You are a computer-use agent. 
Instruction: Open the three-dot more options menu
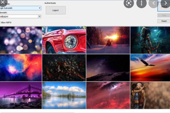pyautogui.click(x=142, y=3)
